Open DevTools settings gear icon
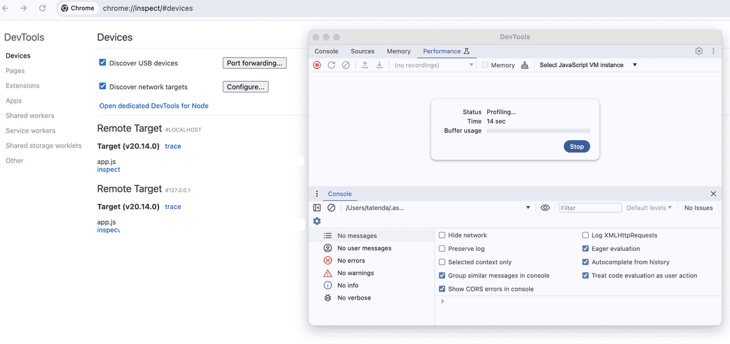The width and height of the screenshot is (730, 344). click(699, 51)
